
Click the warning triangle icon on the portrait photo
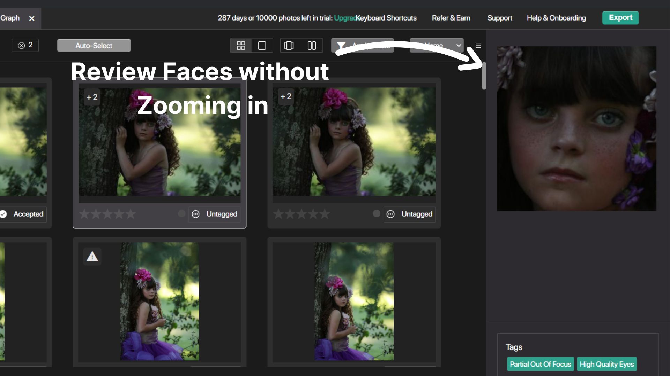click(x=92, y=257)
